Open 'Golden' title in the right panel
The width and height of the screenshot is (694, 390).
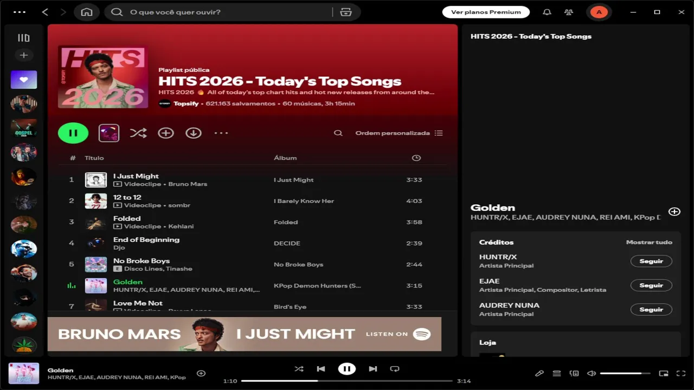pos(493,207)
